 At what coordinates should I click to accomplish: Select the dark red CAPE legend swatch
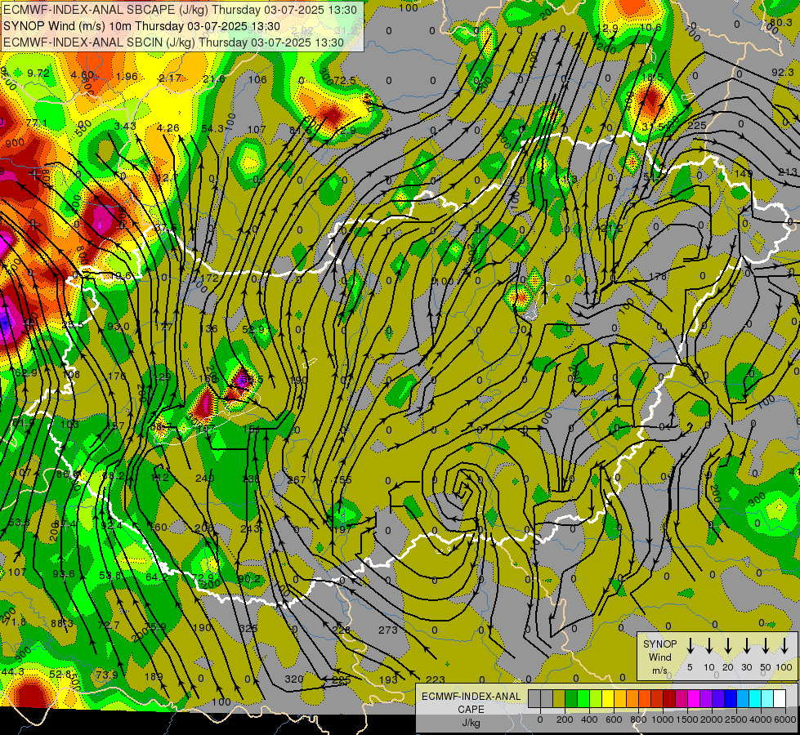point(669,698)
